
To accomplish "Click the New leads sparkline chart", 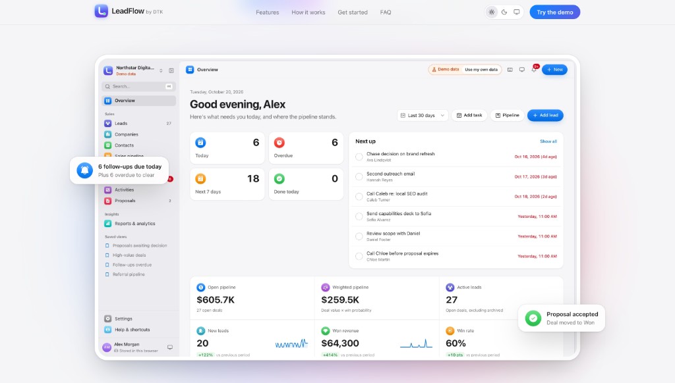I will pyautogui.click(x=291, y=344).
